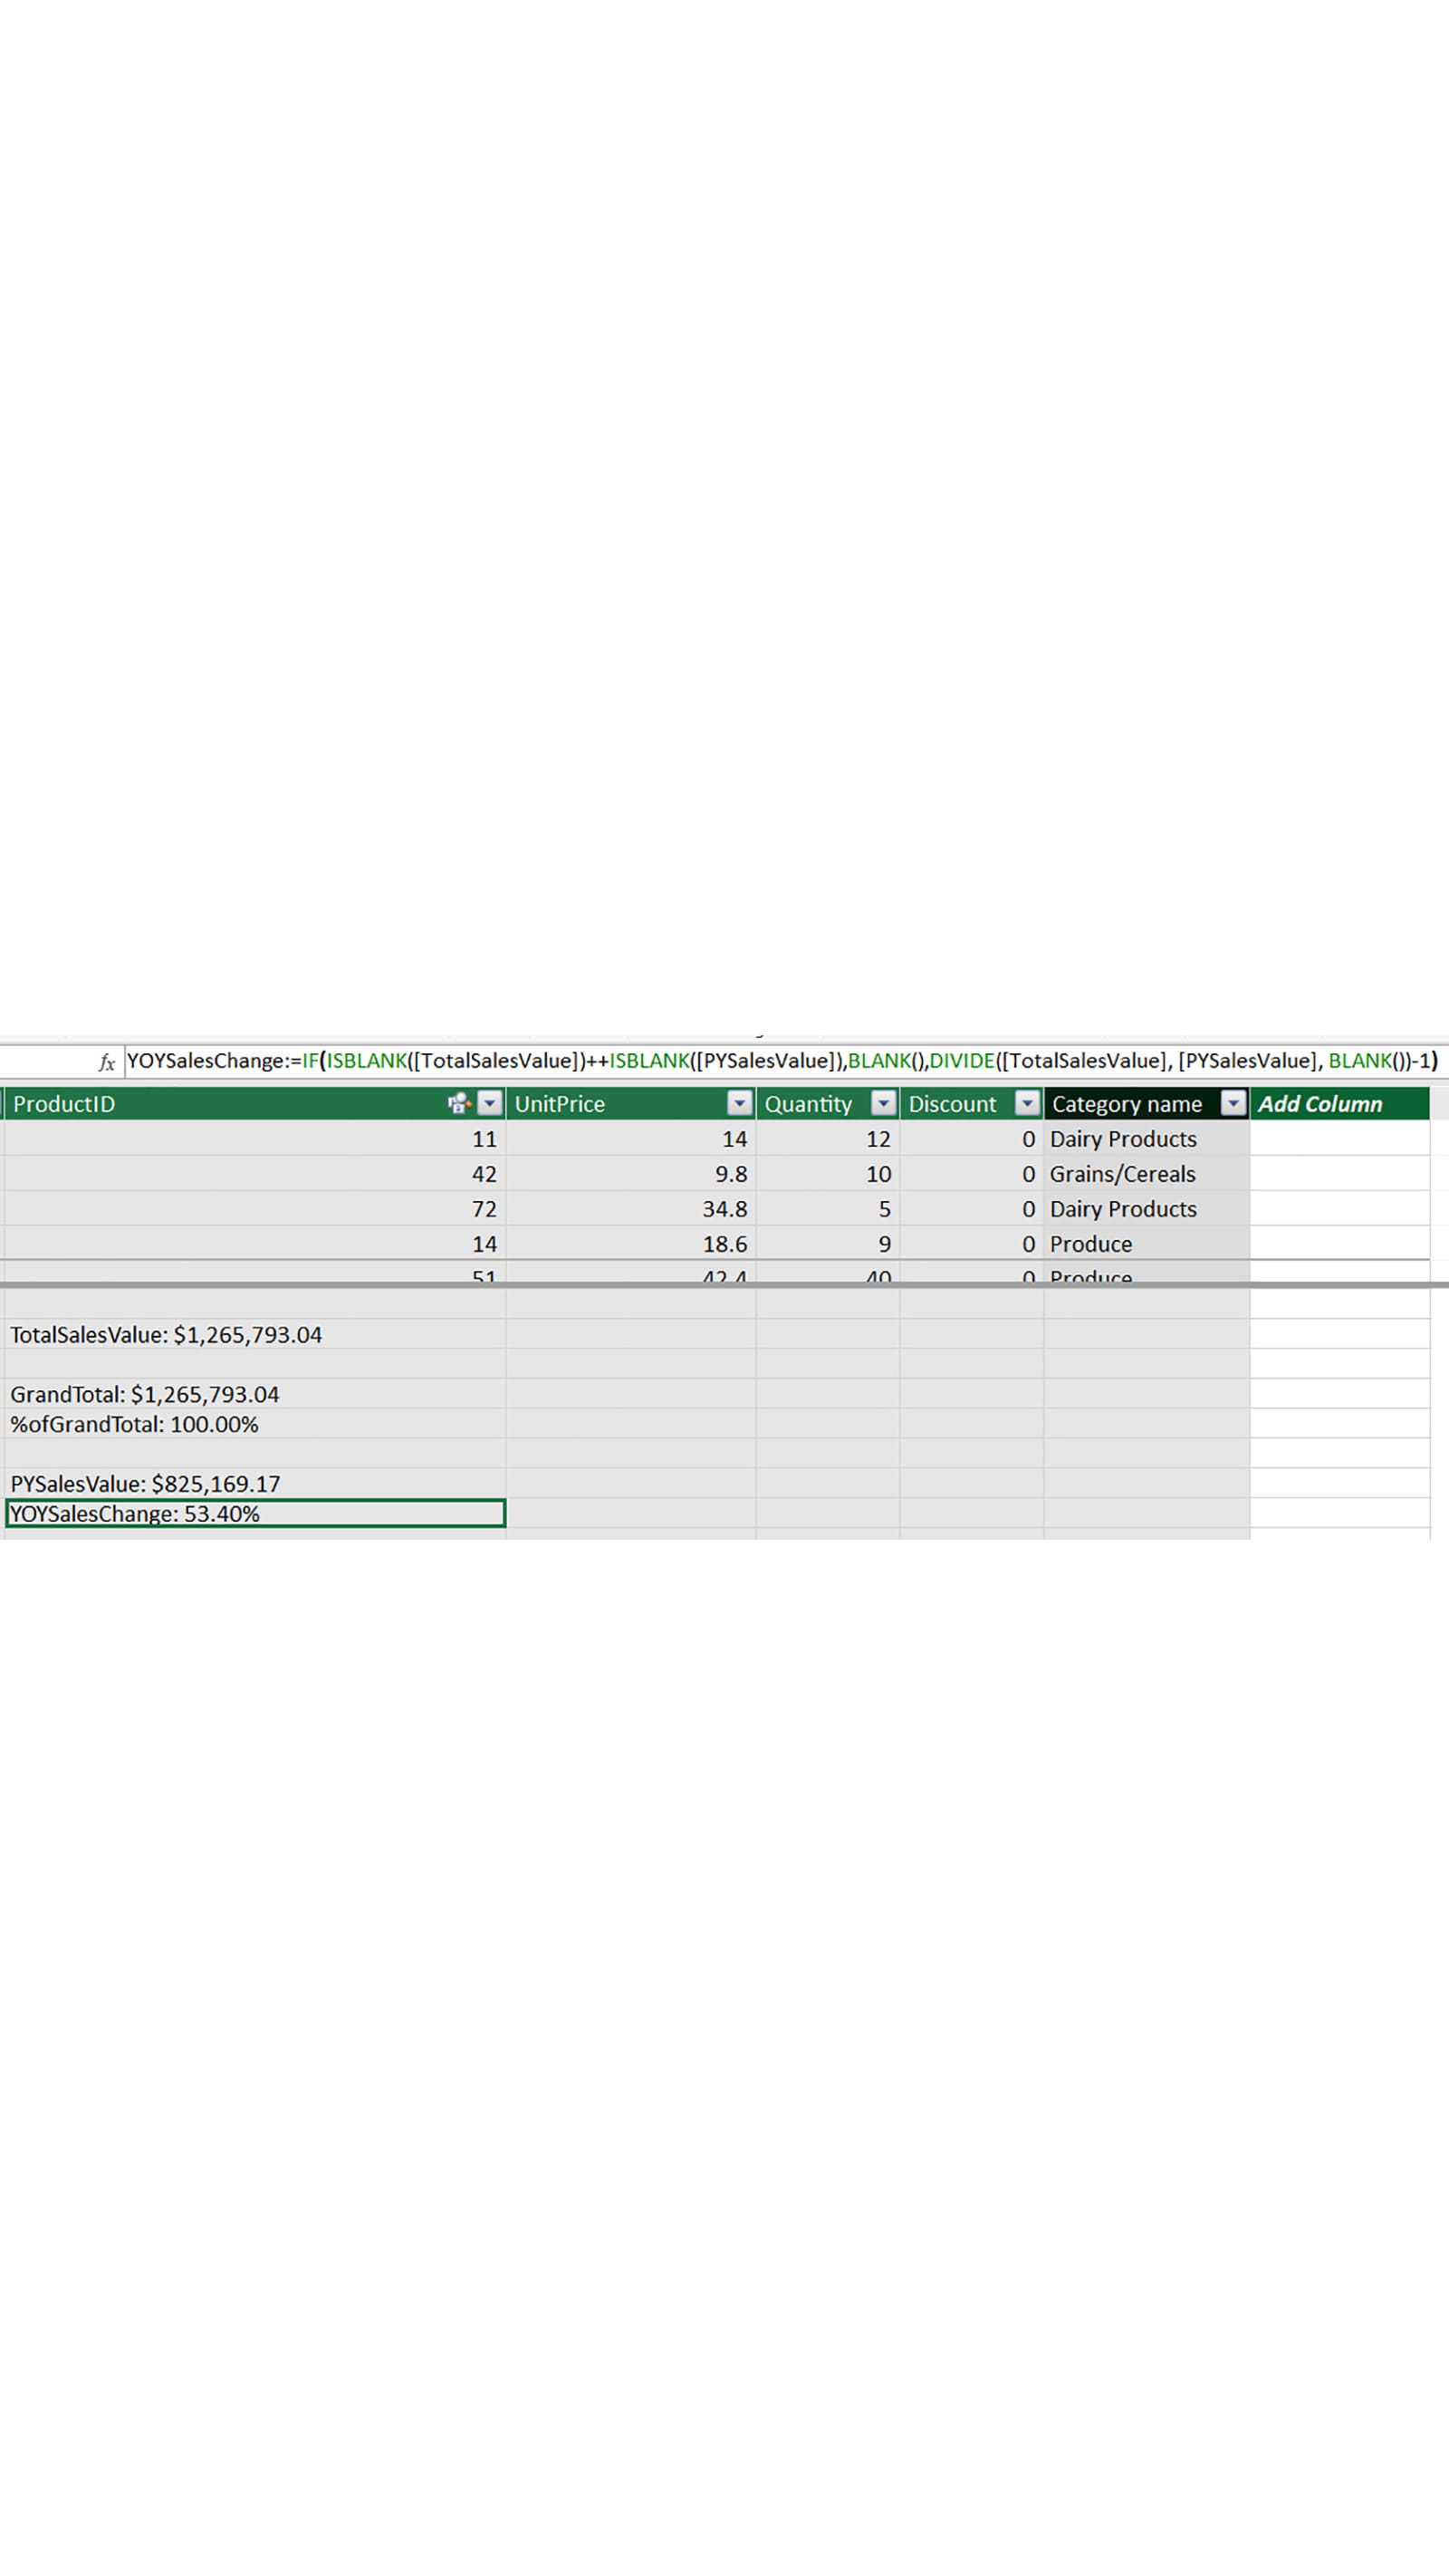Open the Category name filter dropdown
This screenshot has height=2576, width=1449.
pos(1233,1103)
